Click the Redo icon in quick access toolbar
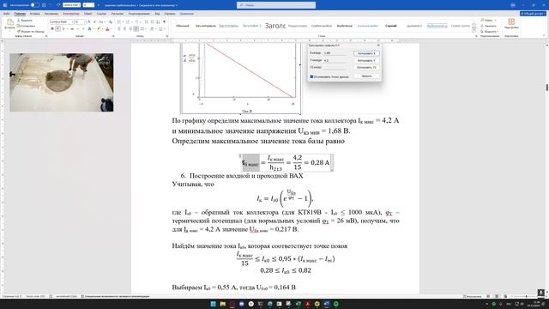 point(59,5)
